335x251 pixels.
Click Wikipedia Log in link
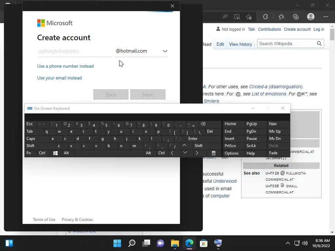(319, 29)
